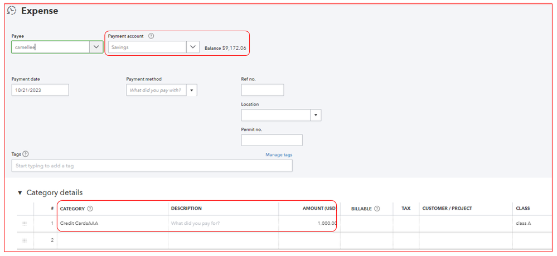Click the Tags input field
Viewport: 557px width, 256px height.
152,166
